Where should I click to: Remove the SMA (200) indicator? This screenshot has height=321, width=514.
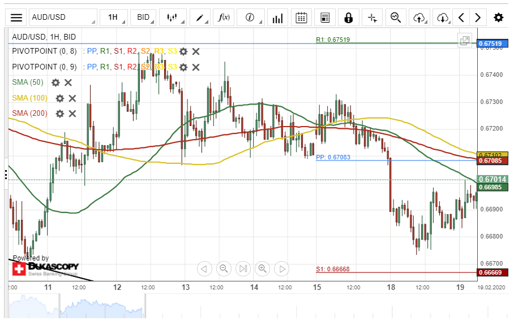[72, 114]
